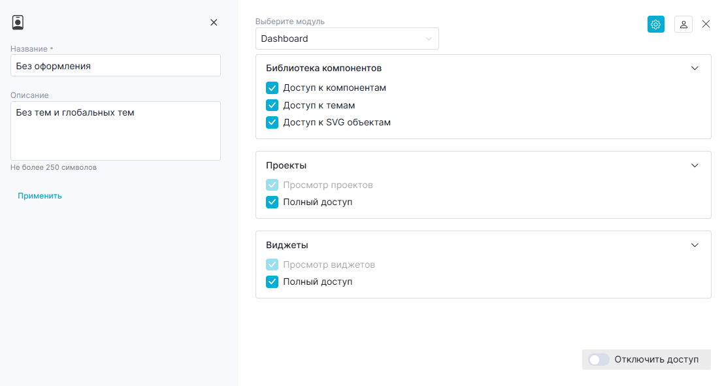Uncheck Доступ к компонентам
Viewport: 724px width, 386px height.
(272, 88)
